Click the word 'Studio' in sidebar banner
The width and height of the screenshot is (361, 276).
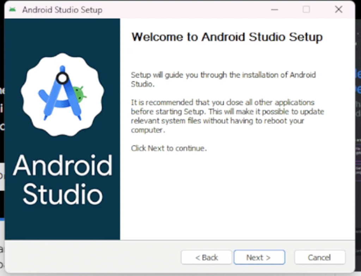(62, 194)
